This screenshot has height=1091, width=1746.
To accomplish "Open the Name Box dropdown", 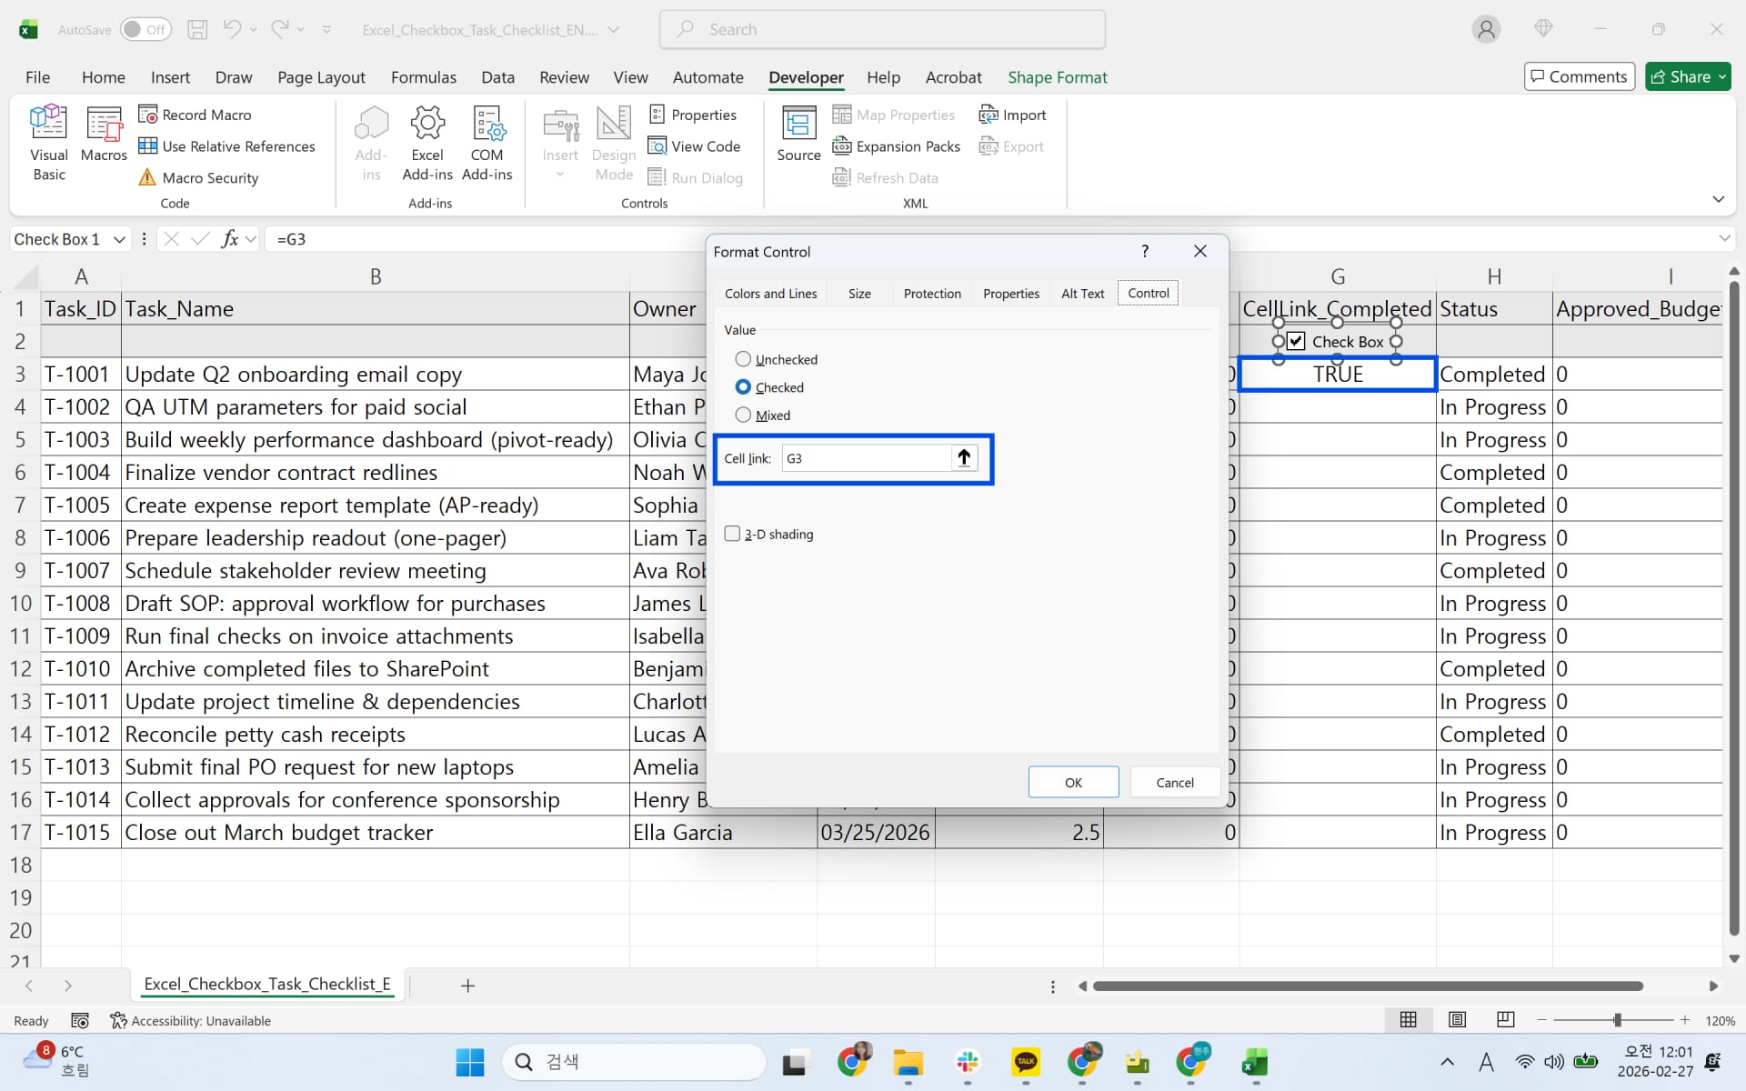I will coord(119,238).
